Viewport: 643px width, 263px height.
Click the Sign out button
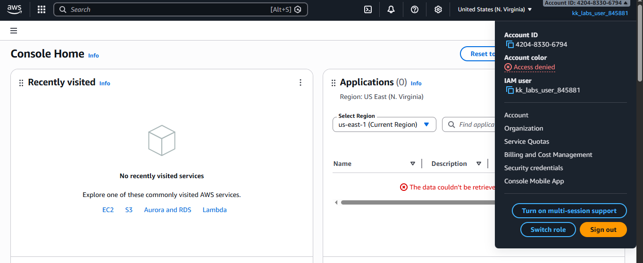603,230
